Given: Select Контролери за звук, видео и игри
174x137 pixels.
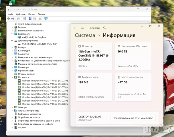Looking at the screenshot, I should click(35, 57).
